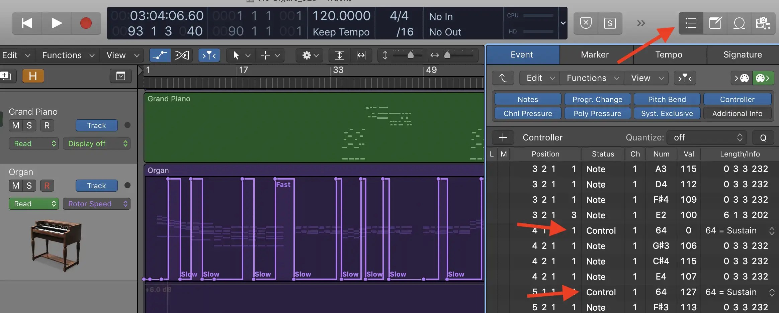Open the Quantize dropdown set to off
Viewport: 779px width, 313px height.
tap(707, 137)
